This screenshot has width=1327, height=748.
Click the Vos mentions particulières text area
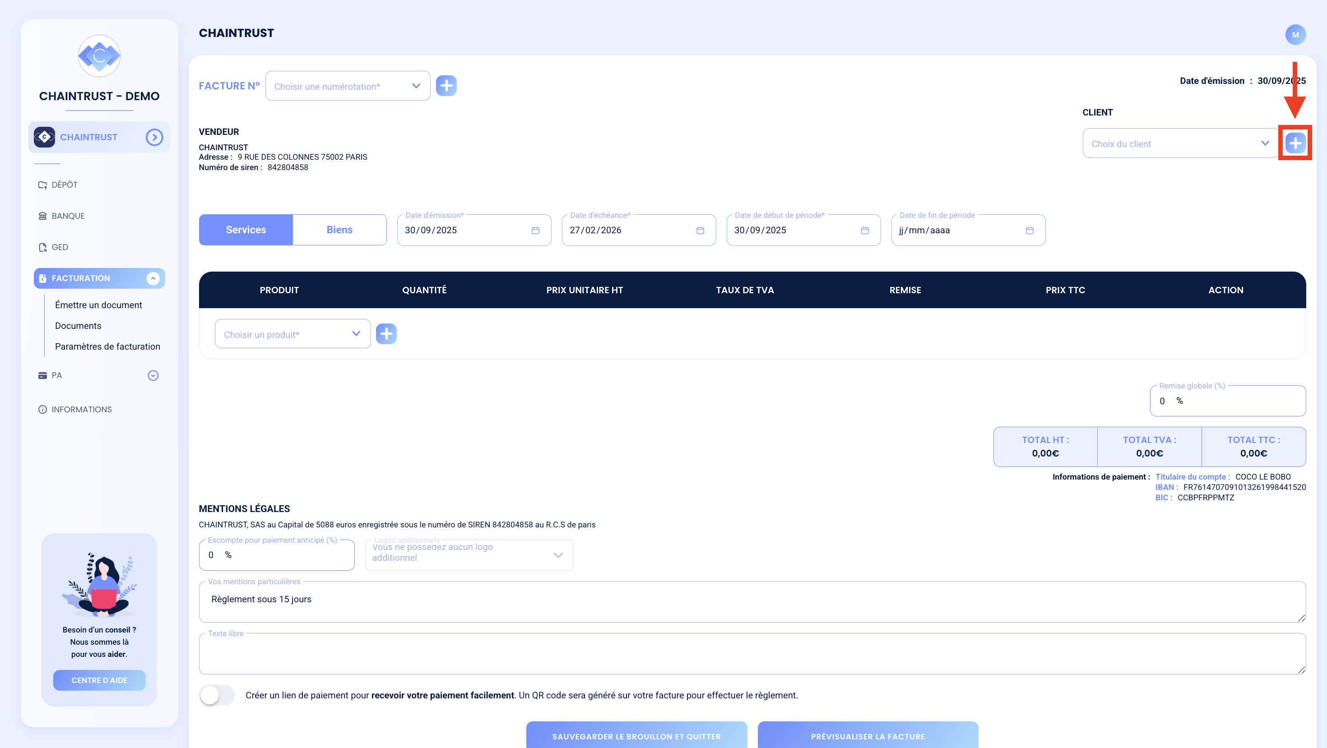coord(752,601)
